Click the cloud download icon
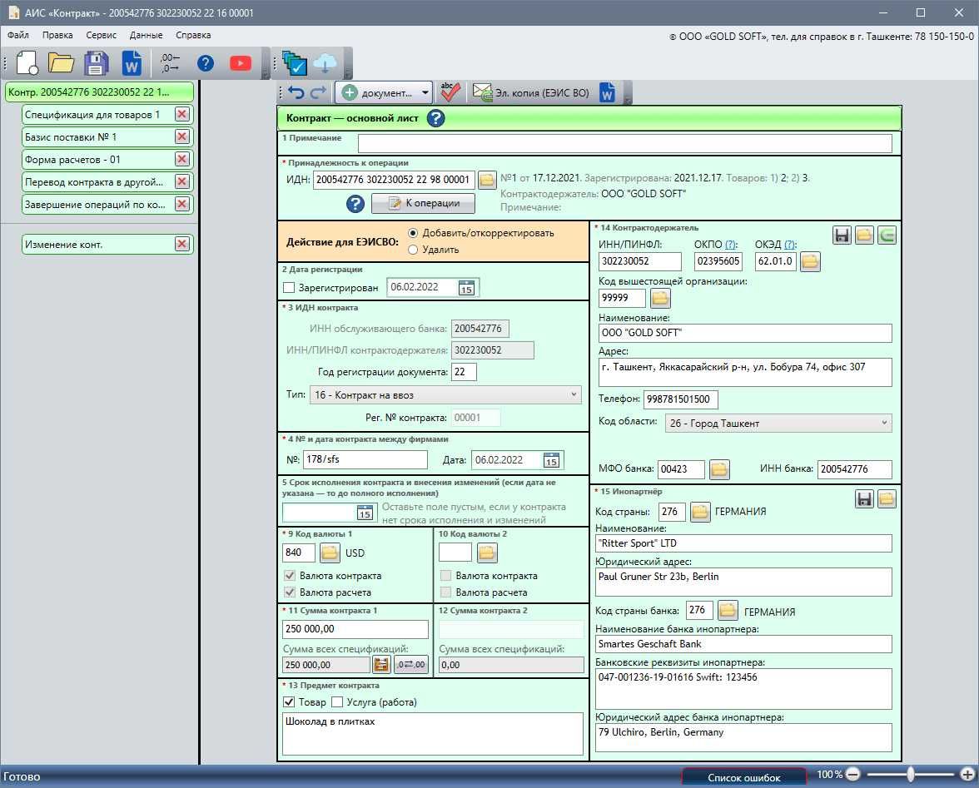Image resolution: width=979 pixels, height=788 pixels. (x=325, y=62)
